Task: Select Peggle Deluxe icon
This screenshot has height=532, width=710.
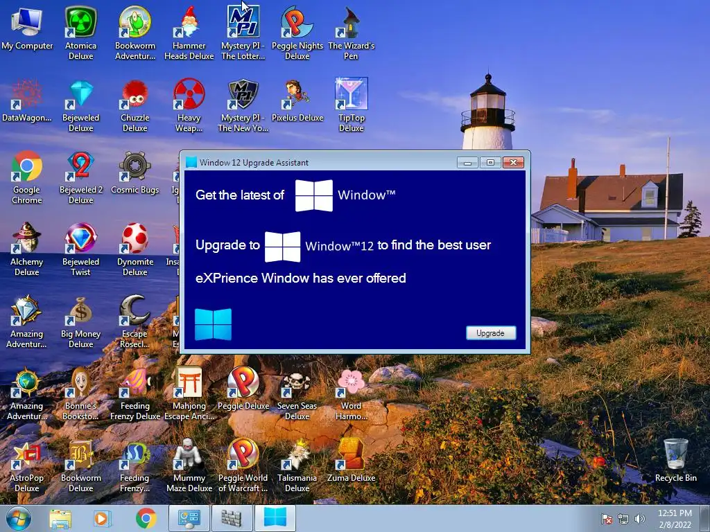Action: pos(243,389)
